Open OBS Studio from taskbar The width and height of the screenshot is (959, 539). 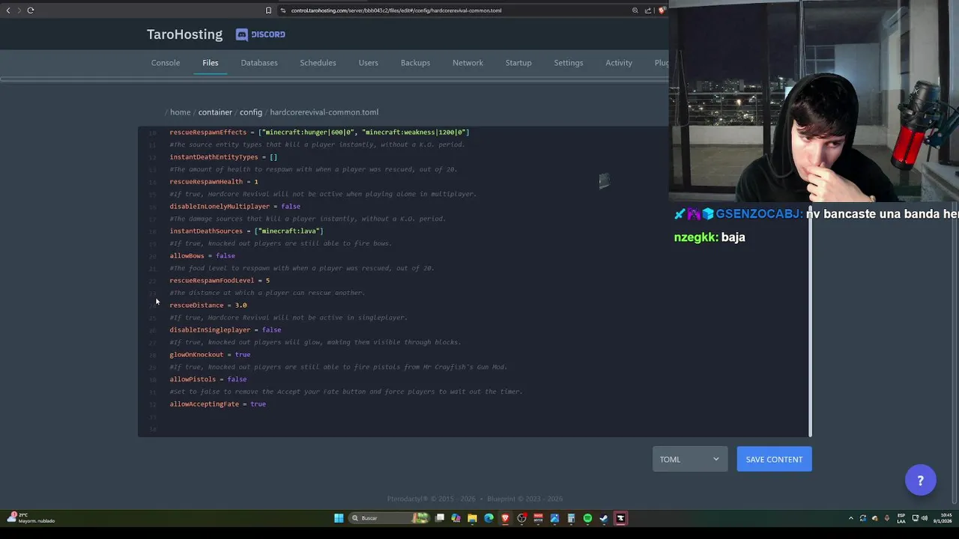[521, 518]
